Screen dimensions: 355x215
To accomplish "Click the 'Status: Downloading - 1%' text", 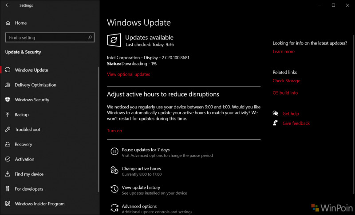I will click(x=132, y=64).
